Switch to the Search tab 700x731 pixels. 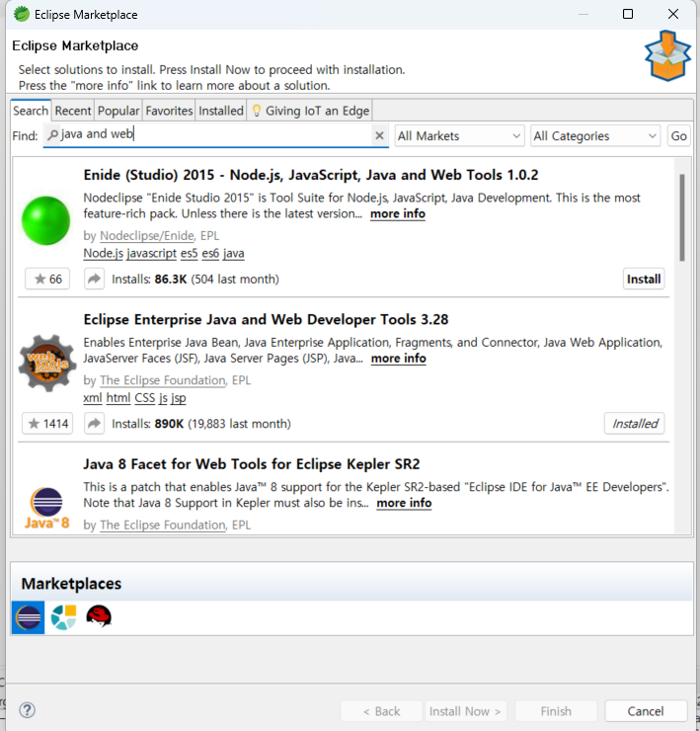point(31,111)
